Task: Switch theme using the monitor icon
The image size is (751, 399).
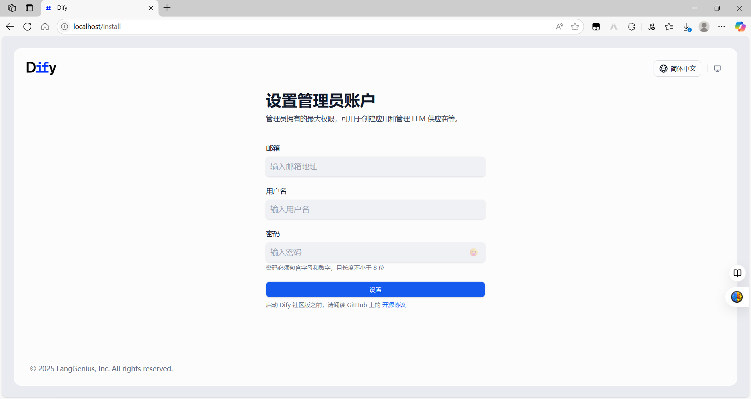Action: [717, 68]
